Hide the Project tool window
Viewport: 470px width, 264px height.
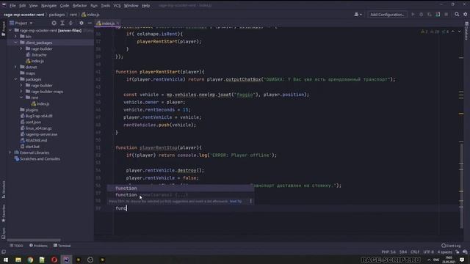(x=90, y=23)
